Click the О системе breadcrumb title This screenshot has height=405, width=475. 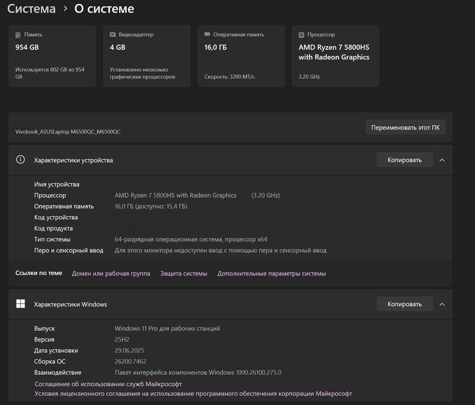tap(104, 9)
